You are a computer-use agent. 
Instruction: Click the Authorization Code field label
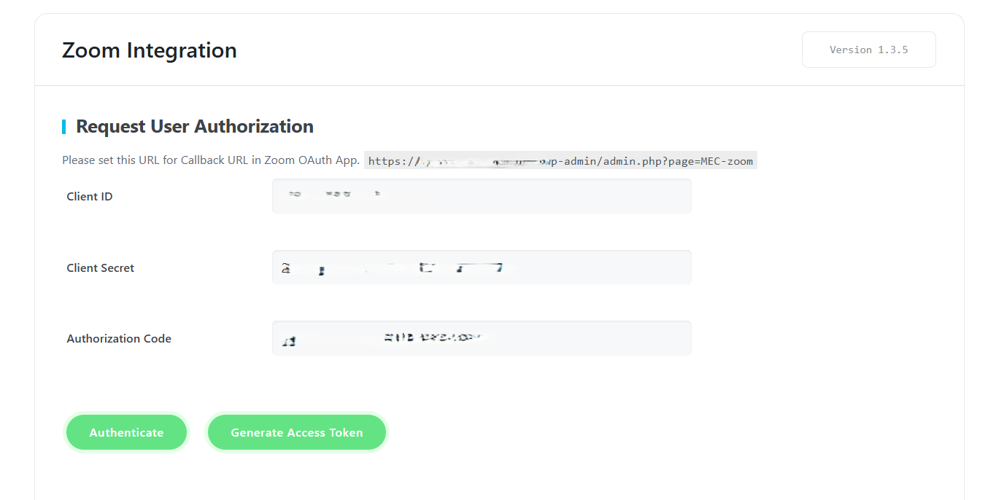(x=119, y=338)
